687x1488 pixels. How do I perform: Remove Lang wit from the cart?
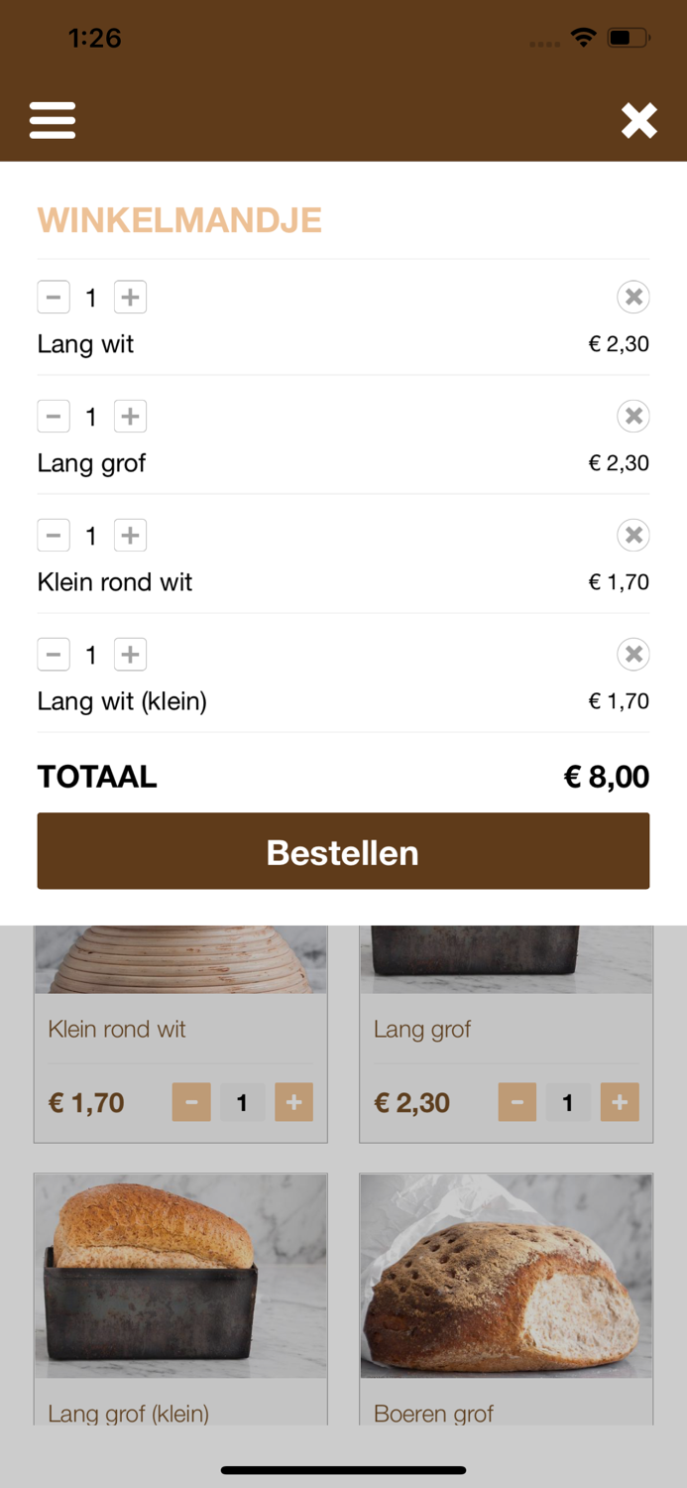click(632, 297)
